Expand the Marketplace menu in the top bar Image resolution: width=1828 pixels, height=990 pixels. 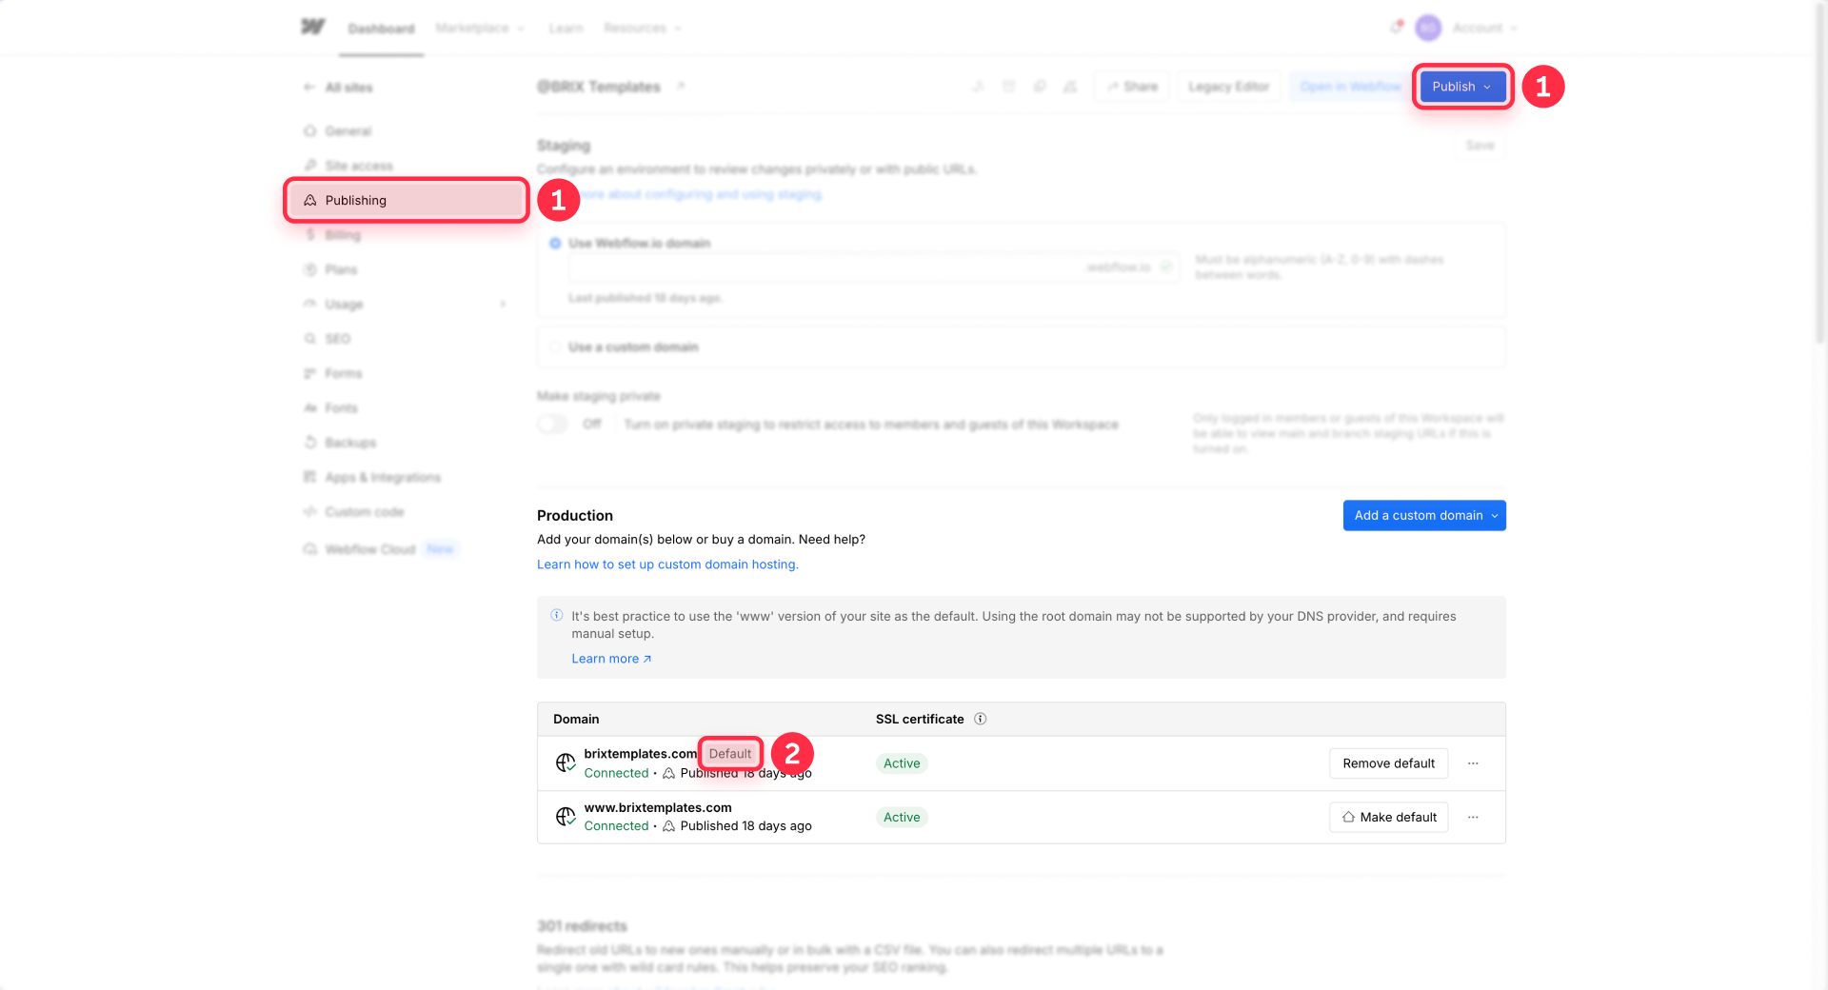[480, 29]
